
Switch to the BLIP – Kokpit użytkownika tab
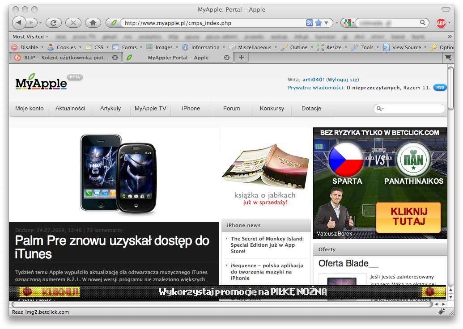tap(66, 58)
